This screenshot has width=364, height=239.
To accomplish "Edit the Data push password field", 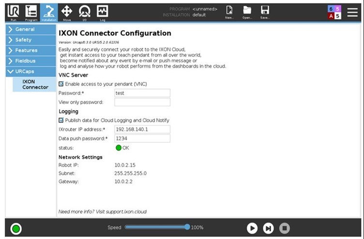I will coord(142,139).
